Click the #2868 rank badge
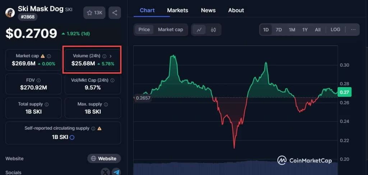The width and height of the screenshot is (368, 175). pyautogui.click(x=28, y=17)
